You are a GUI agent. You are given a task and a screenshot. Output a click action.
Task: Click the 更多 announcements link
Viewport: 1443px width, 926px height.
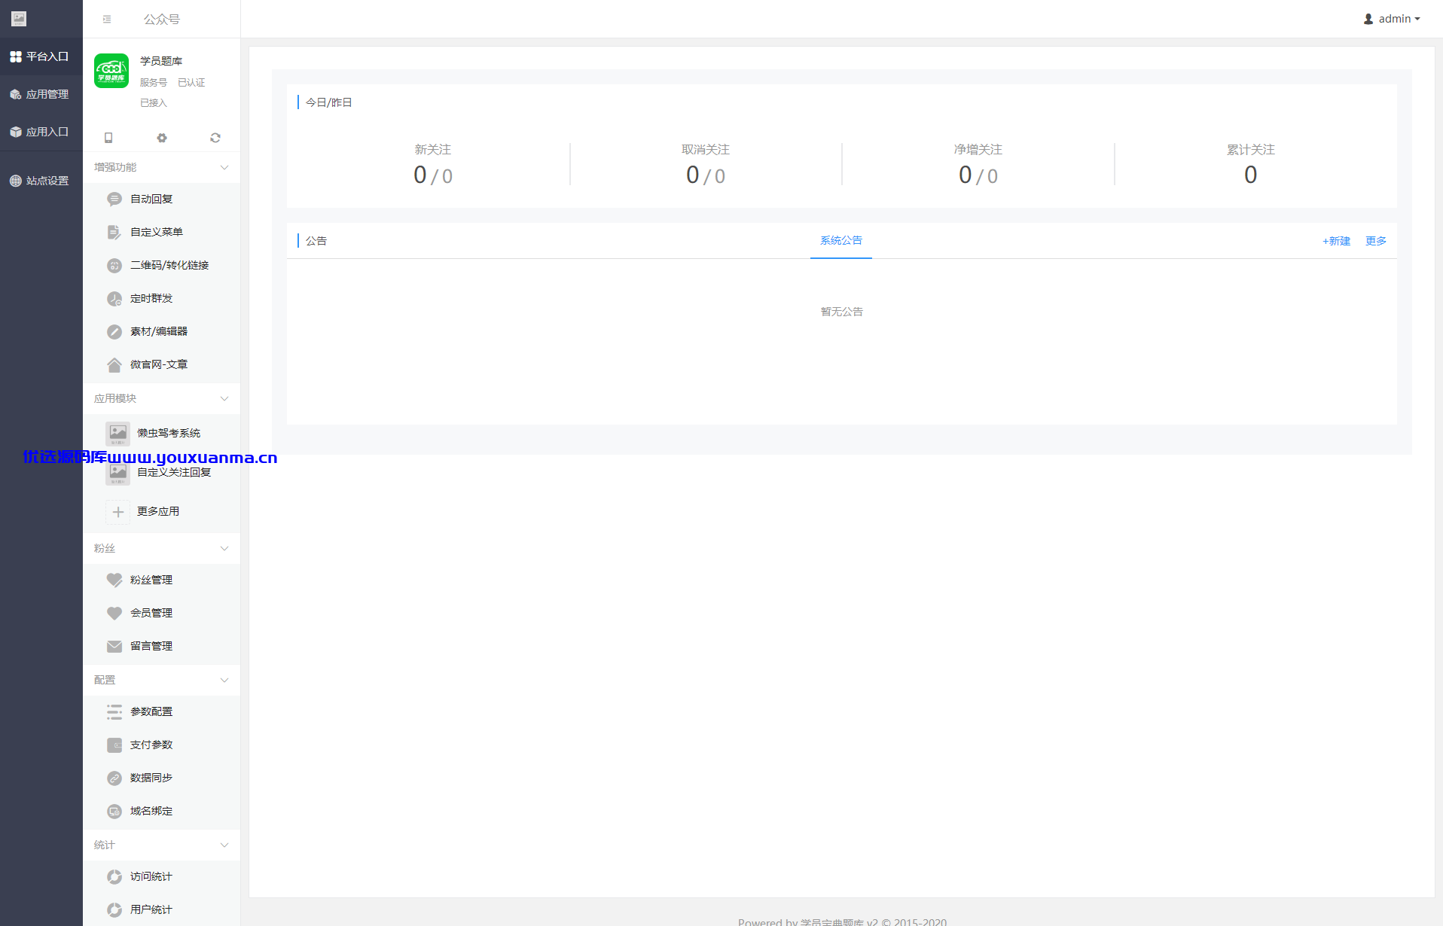(1376, 241)
